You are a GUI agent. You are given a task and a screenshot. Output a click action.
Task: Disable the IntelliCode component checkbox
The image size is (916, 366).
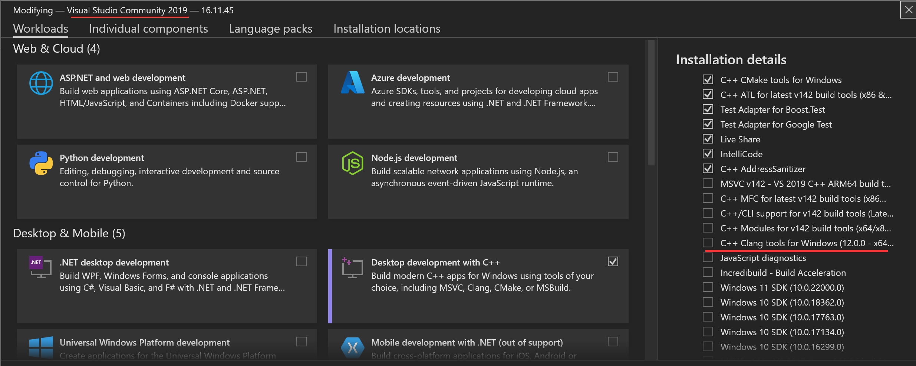coord(708,154)
